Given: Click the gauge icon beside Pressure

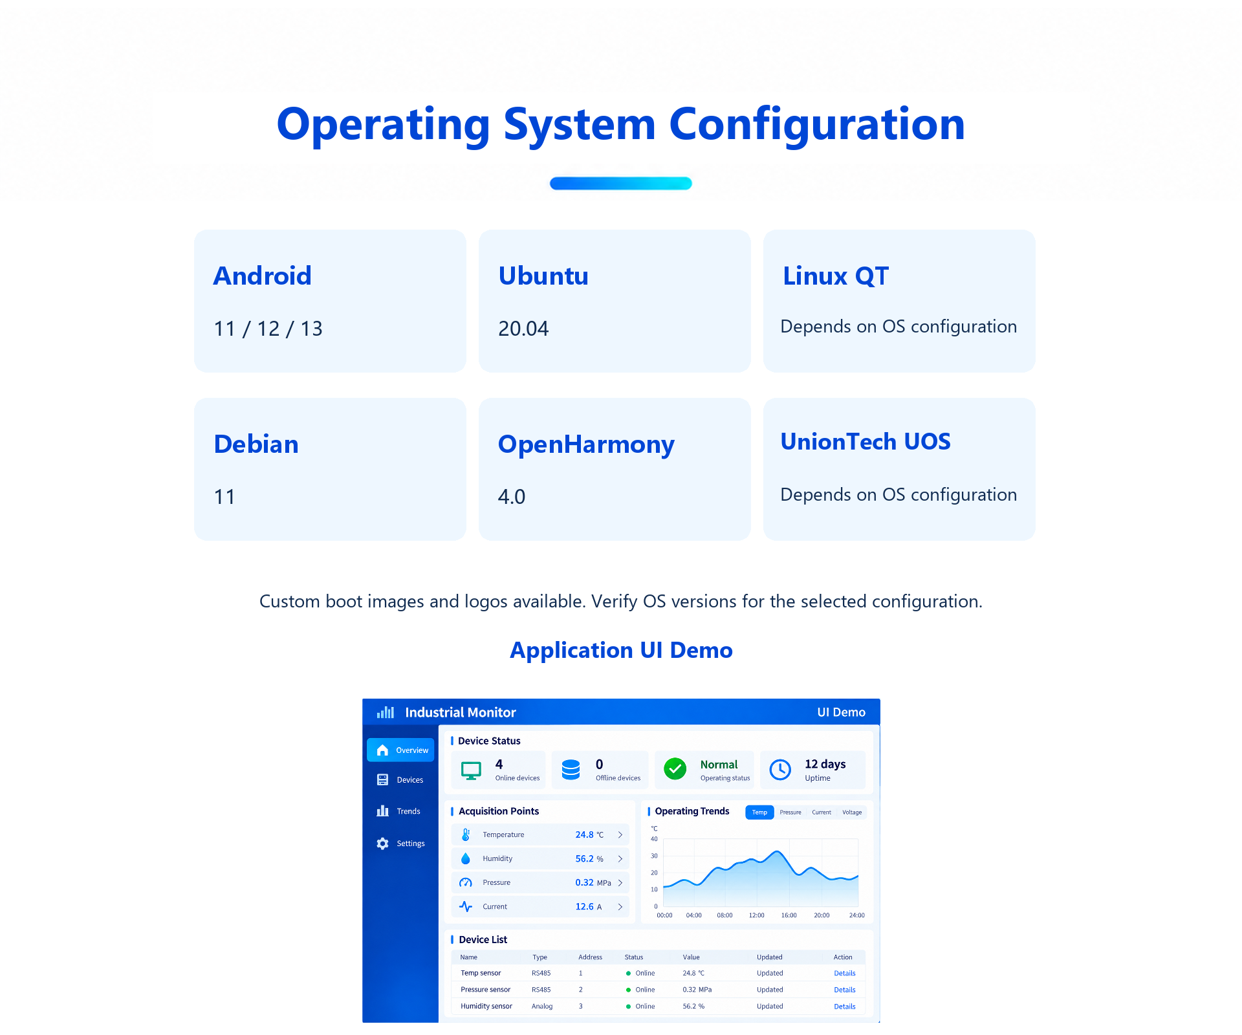Looking at the screenshot, I should point(466,882).
